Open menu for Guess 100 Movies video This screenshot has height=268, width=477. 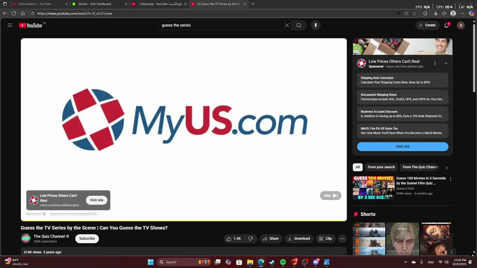tap(451, 179)
